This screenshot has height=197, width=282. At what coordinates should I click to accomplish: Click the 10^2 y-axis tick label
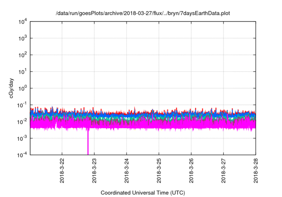tap(22, 55)
